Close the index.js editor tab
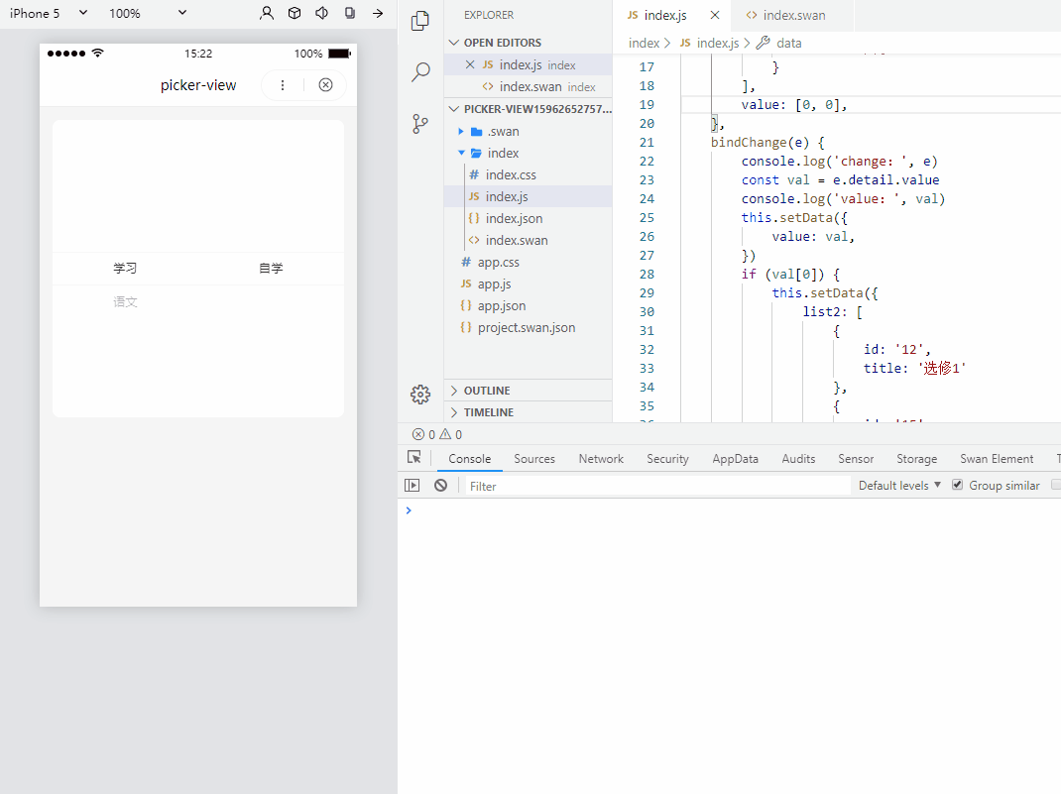The width and height of the screenshot is (1061, 794). (715, 15)
